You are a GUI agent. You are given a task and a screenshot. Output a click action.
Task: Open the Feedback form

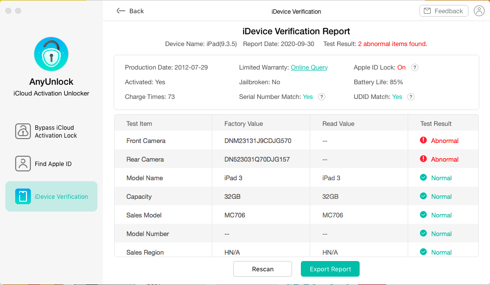point(443,11)
